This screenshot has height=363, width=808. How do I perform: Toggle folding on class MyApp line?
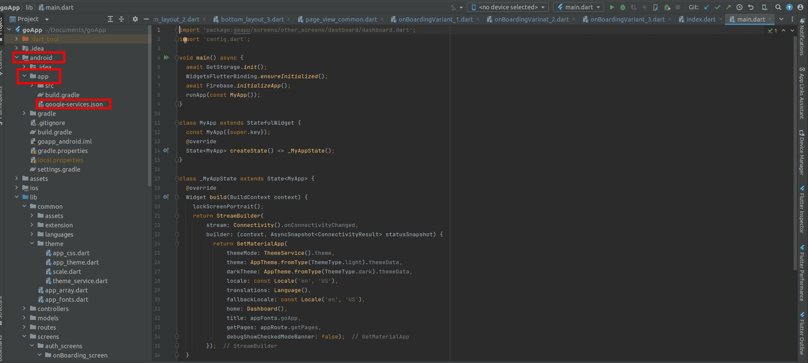(177, 123)
